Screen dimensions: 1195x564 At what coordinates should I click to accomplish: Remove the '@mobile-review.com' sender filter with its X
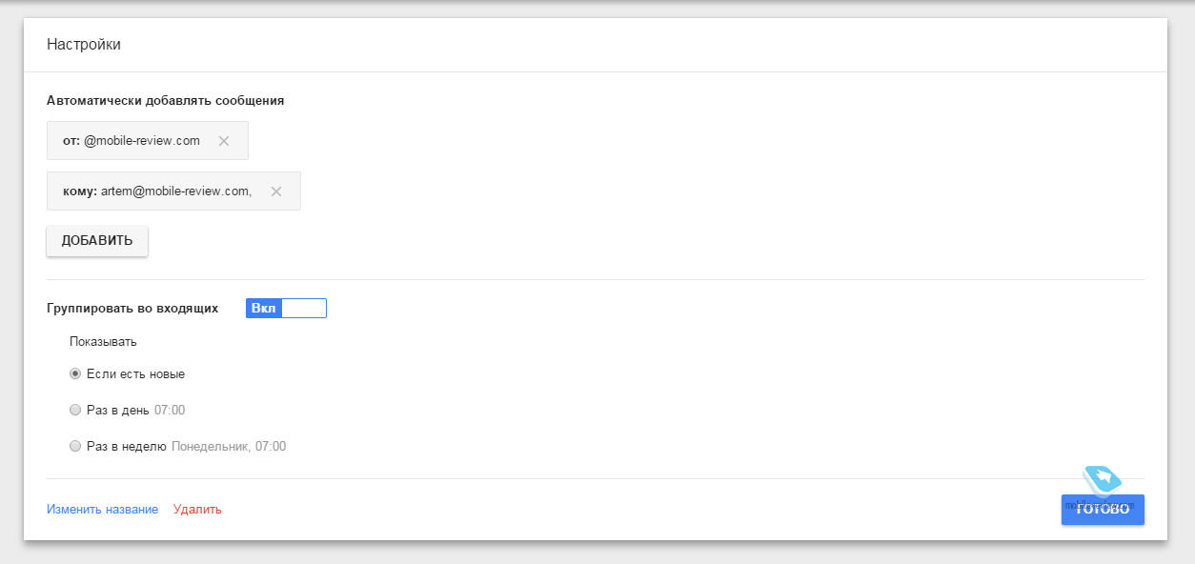click(224, 141)
